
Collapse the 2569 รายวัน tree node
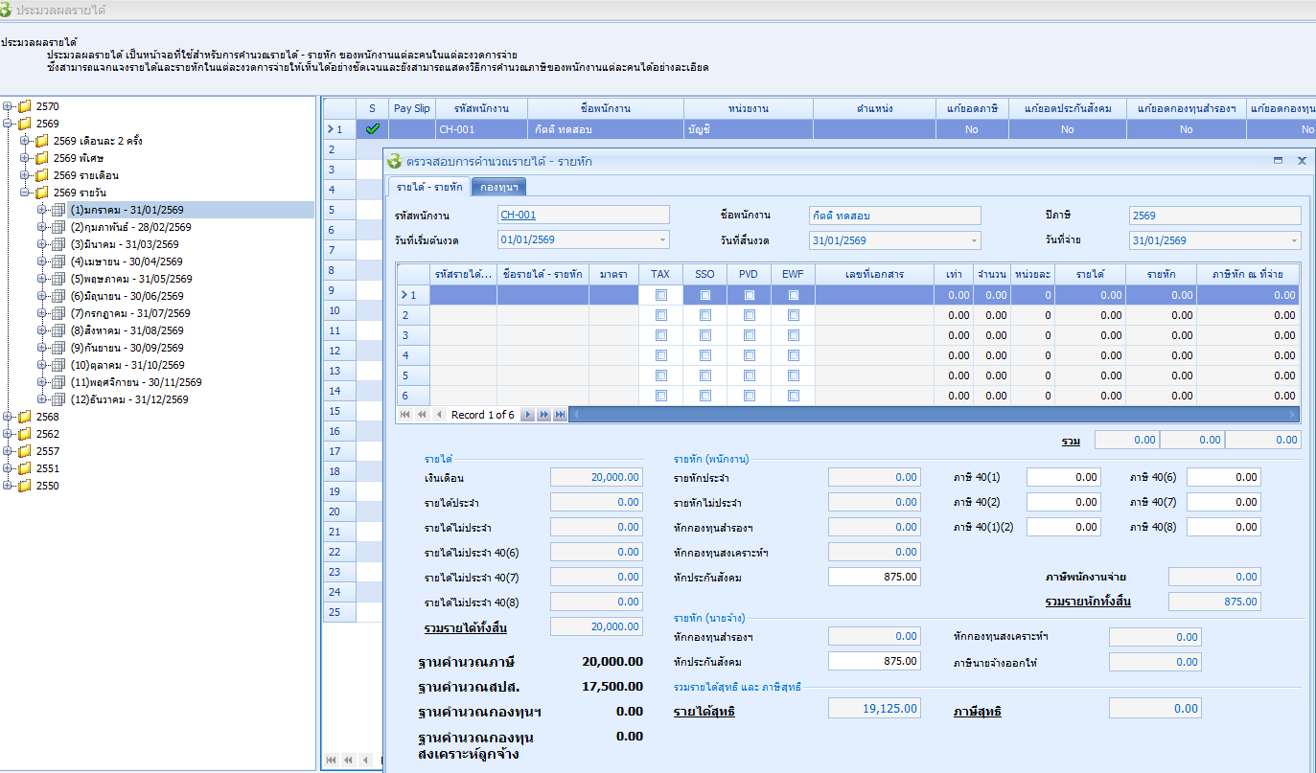coord(26,193)
